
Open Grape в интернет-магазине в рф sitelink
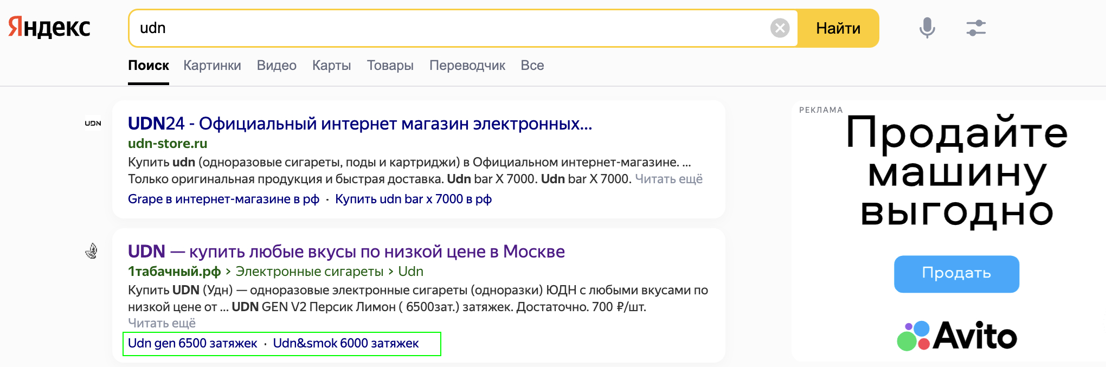(x=223, y=199)
